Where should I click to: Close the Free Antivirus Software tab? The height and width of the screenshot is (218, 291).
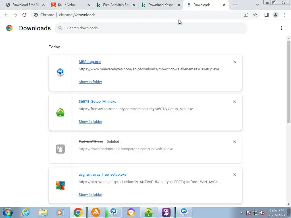pos(134,5)
